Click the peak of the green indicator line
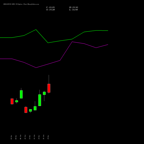The height and width of the screenshot is (144, 144). click(36, 30)
